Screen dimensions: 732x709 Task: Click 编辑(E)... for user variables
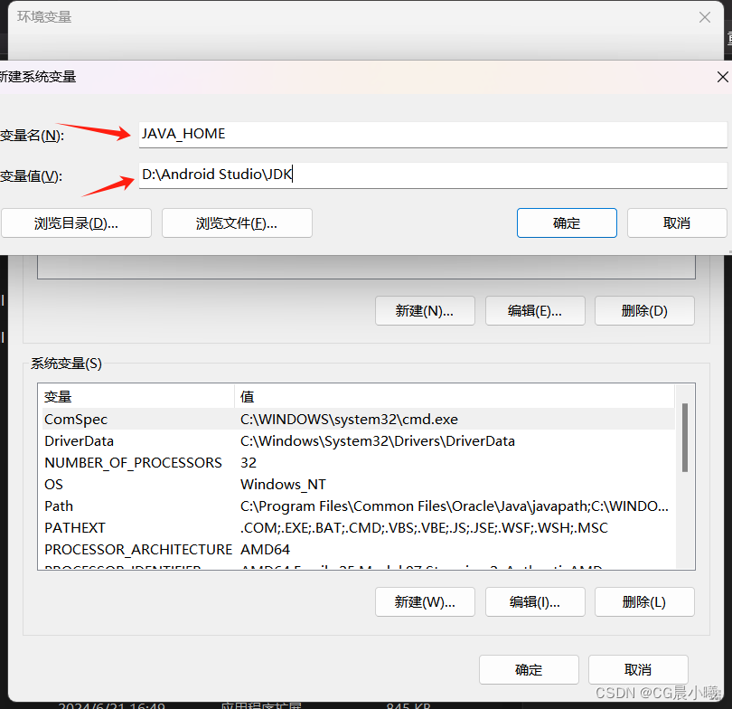(x=535, y=310)
